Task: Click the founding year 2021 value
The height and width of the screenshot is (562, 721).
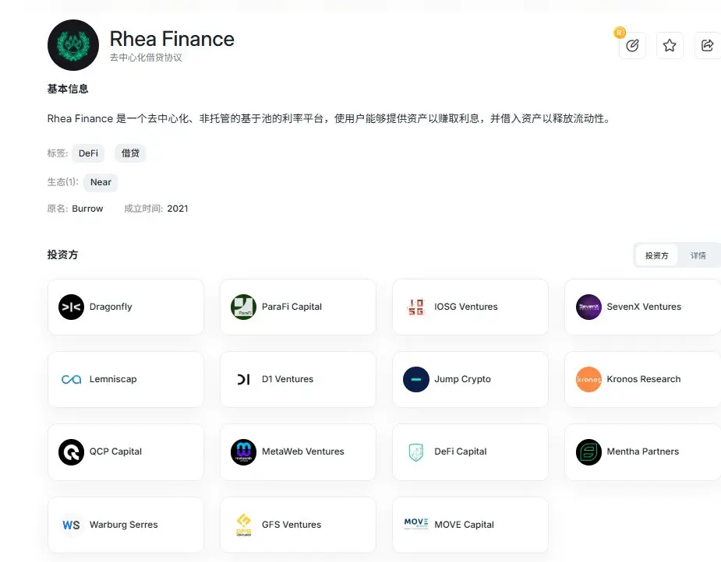Action: tap(178, 209)
